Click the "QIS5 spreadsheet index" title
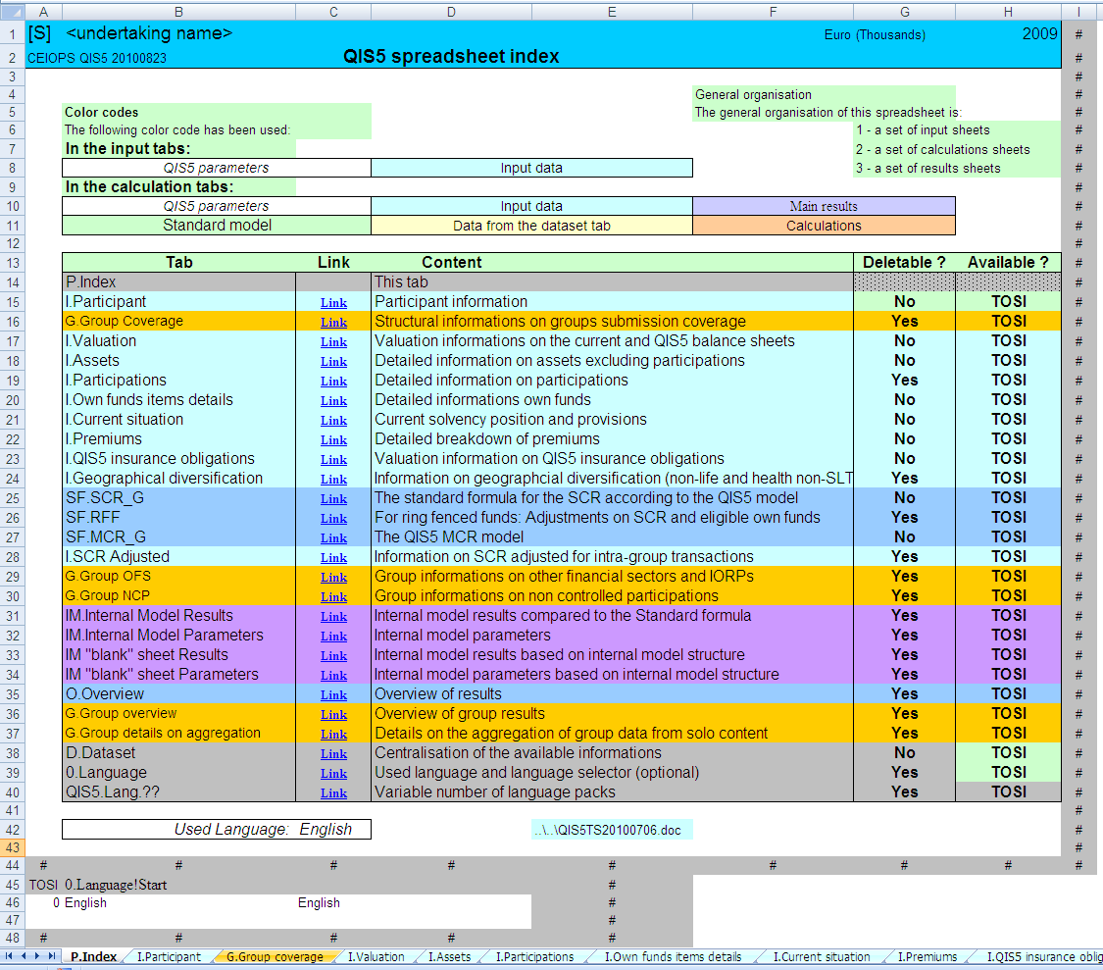The width and height of the screenshot is (1103, 970). 451,56
